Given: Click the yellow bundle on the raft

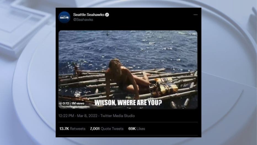Looking at the screenshot, I should click(166, 86).
